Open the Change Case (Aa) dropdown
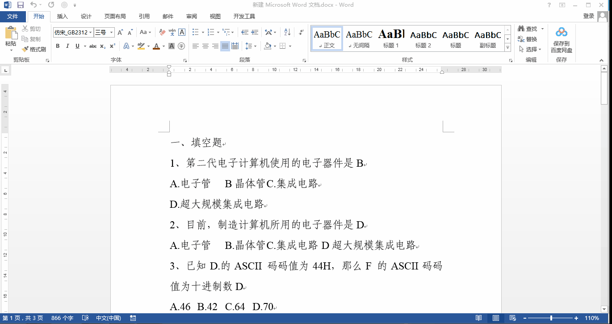Screen dimensions: 612x324 click(x=146, y=33)
